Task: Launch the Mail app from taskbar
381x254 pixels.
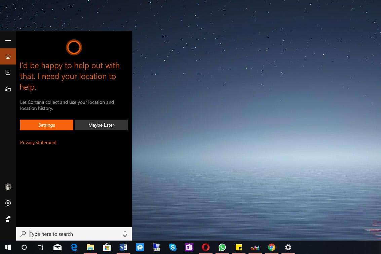Action: tap(58, 247)
